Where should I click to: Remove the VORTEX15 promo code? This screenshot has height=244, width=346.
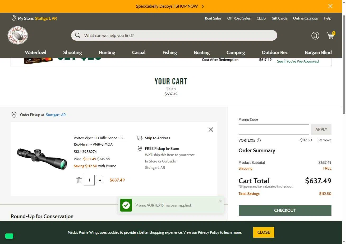pyautogui.click(x=325, y=140)
